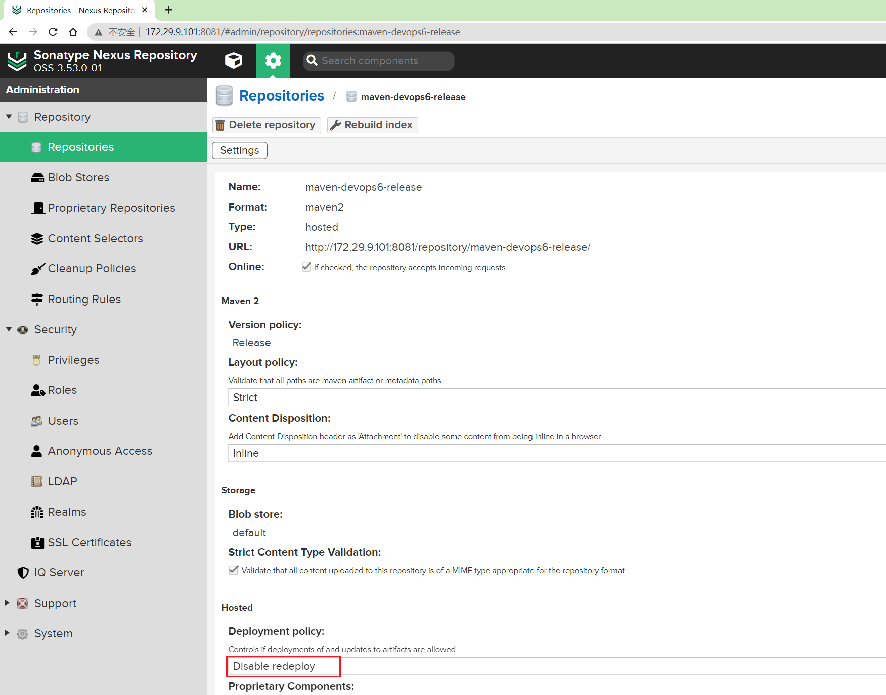This screenshot has height=695, width=886.
Task: Click the maven-devops6-release breadcrumb item
Action: (413, 97)
